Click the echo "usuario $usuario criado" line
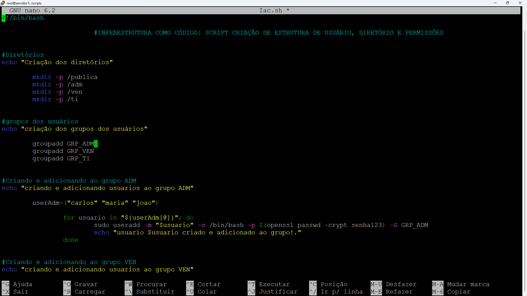 [198, 232]
